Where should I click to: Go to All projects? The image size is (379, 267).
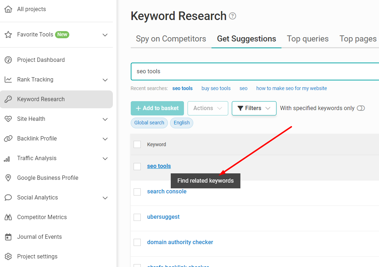[x=31, y=9]
